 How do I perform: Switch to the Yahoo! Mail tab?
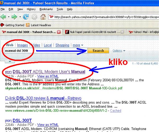(143, 32)
